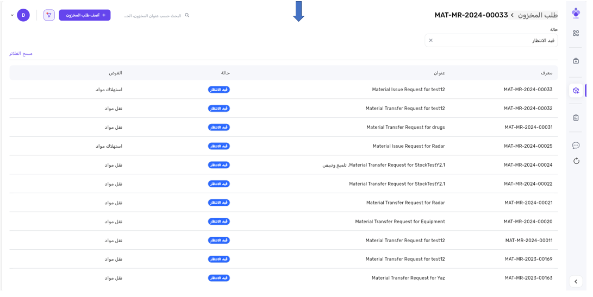The image size is (593, 297).
Task: Click the medical kit sidebar icon
Action: click(576, 61)
